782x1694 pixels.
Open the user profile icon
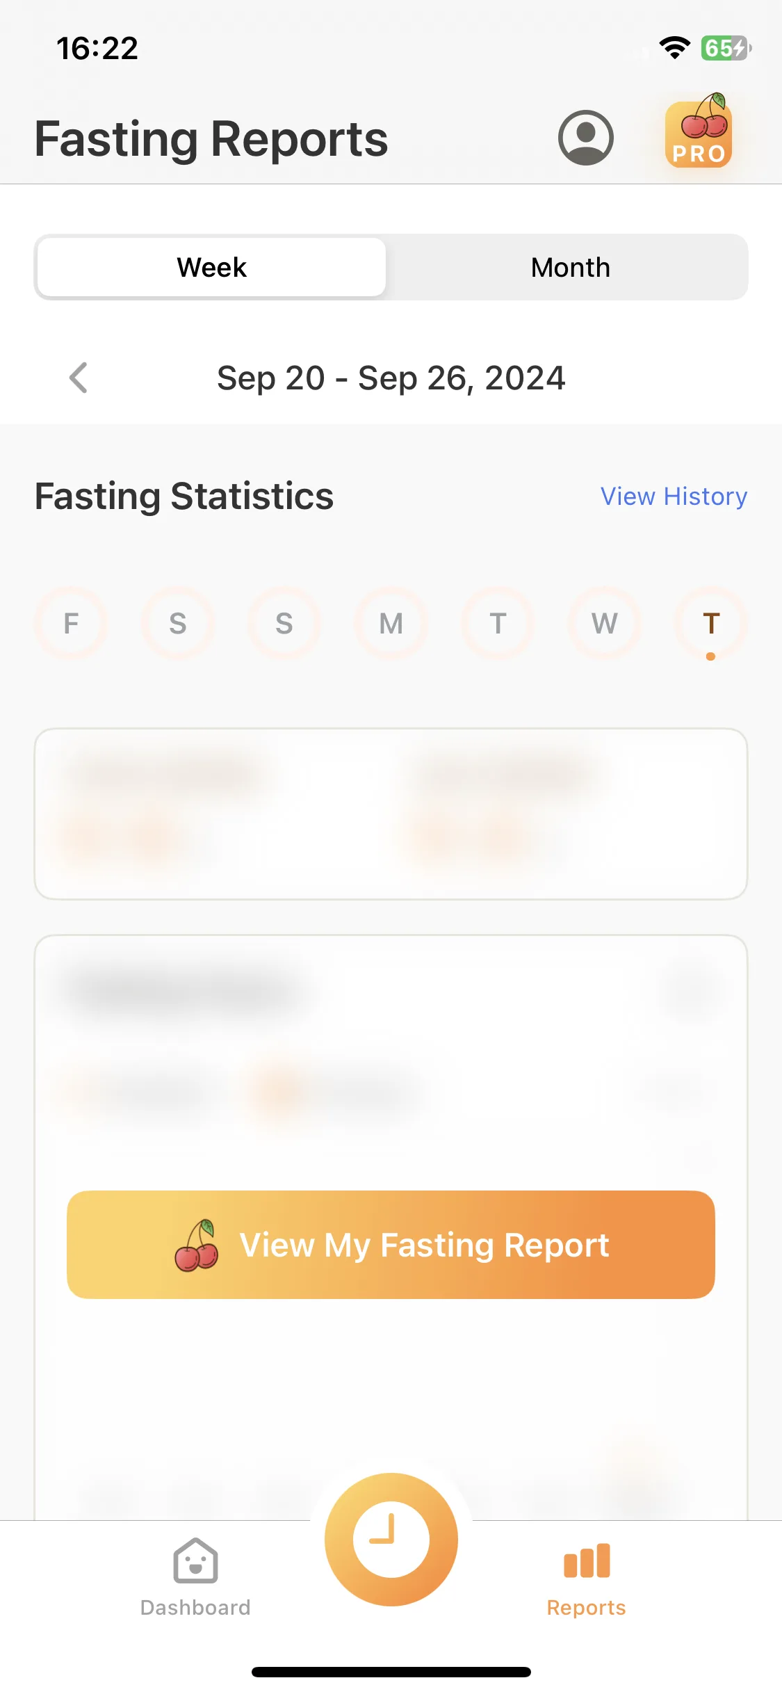point(585,138)
